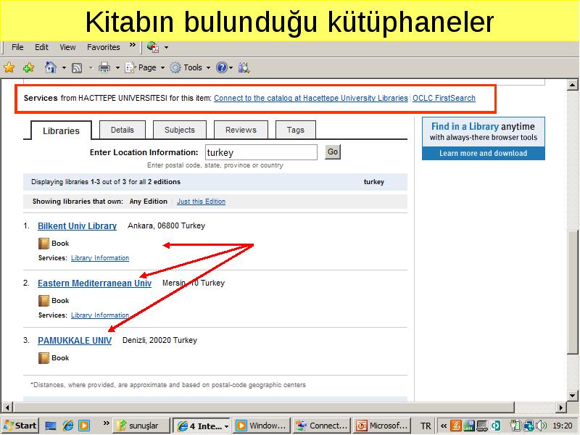The image size is (580, 435).
Task: Click the Favorites Center star icon
Action: pyautogui.click(x=9, y=67)
